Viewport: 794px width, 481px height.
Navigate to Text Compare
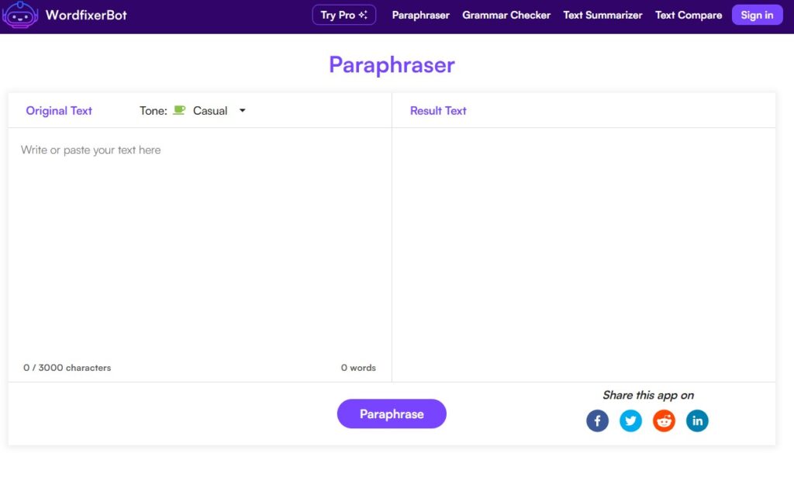[x=688, y=16]
